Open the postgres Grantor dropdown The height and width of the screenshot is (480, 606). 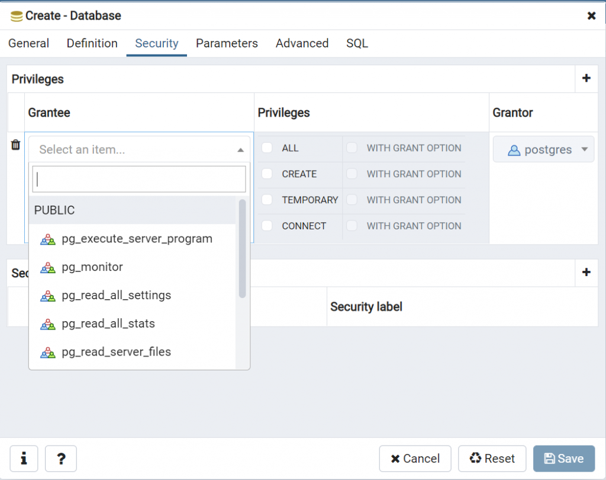point(543,149)
